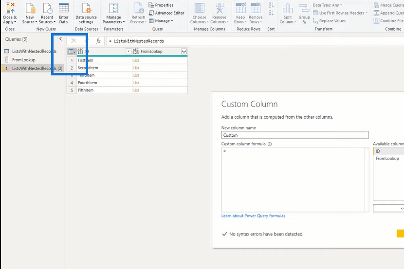404x269 pixels.
Task: Select the FifthItem cell
Action: pos(104,90)
